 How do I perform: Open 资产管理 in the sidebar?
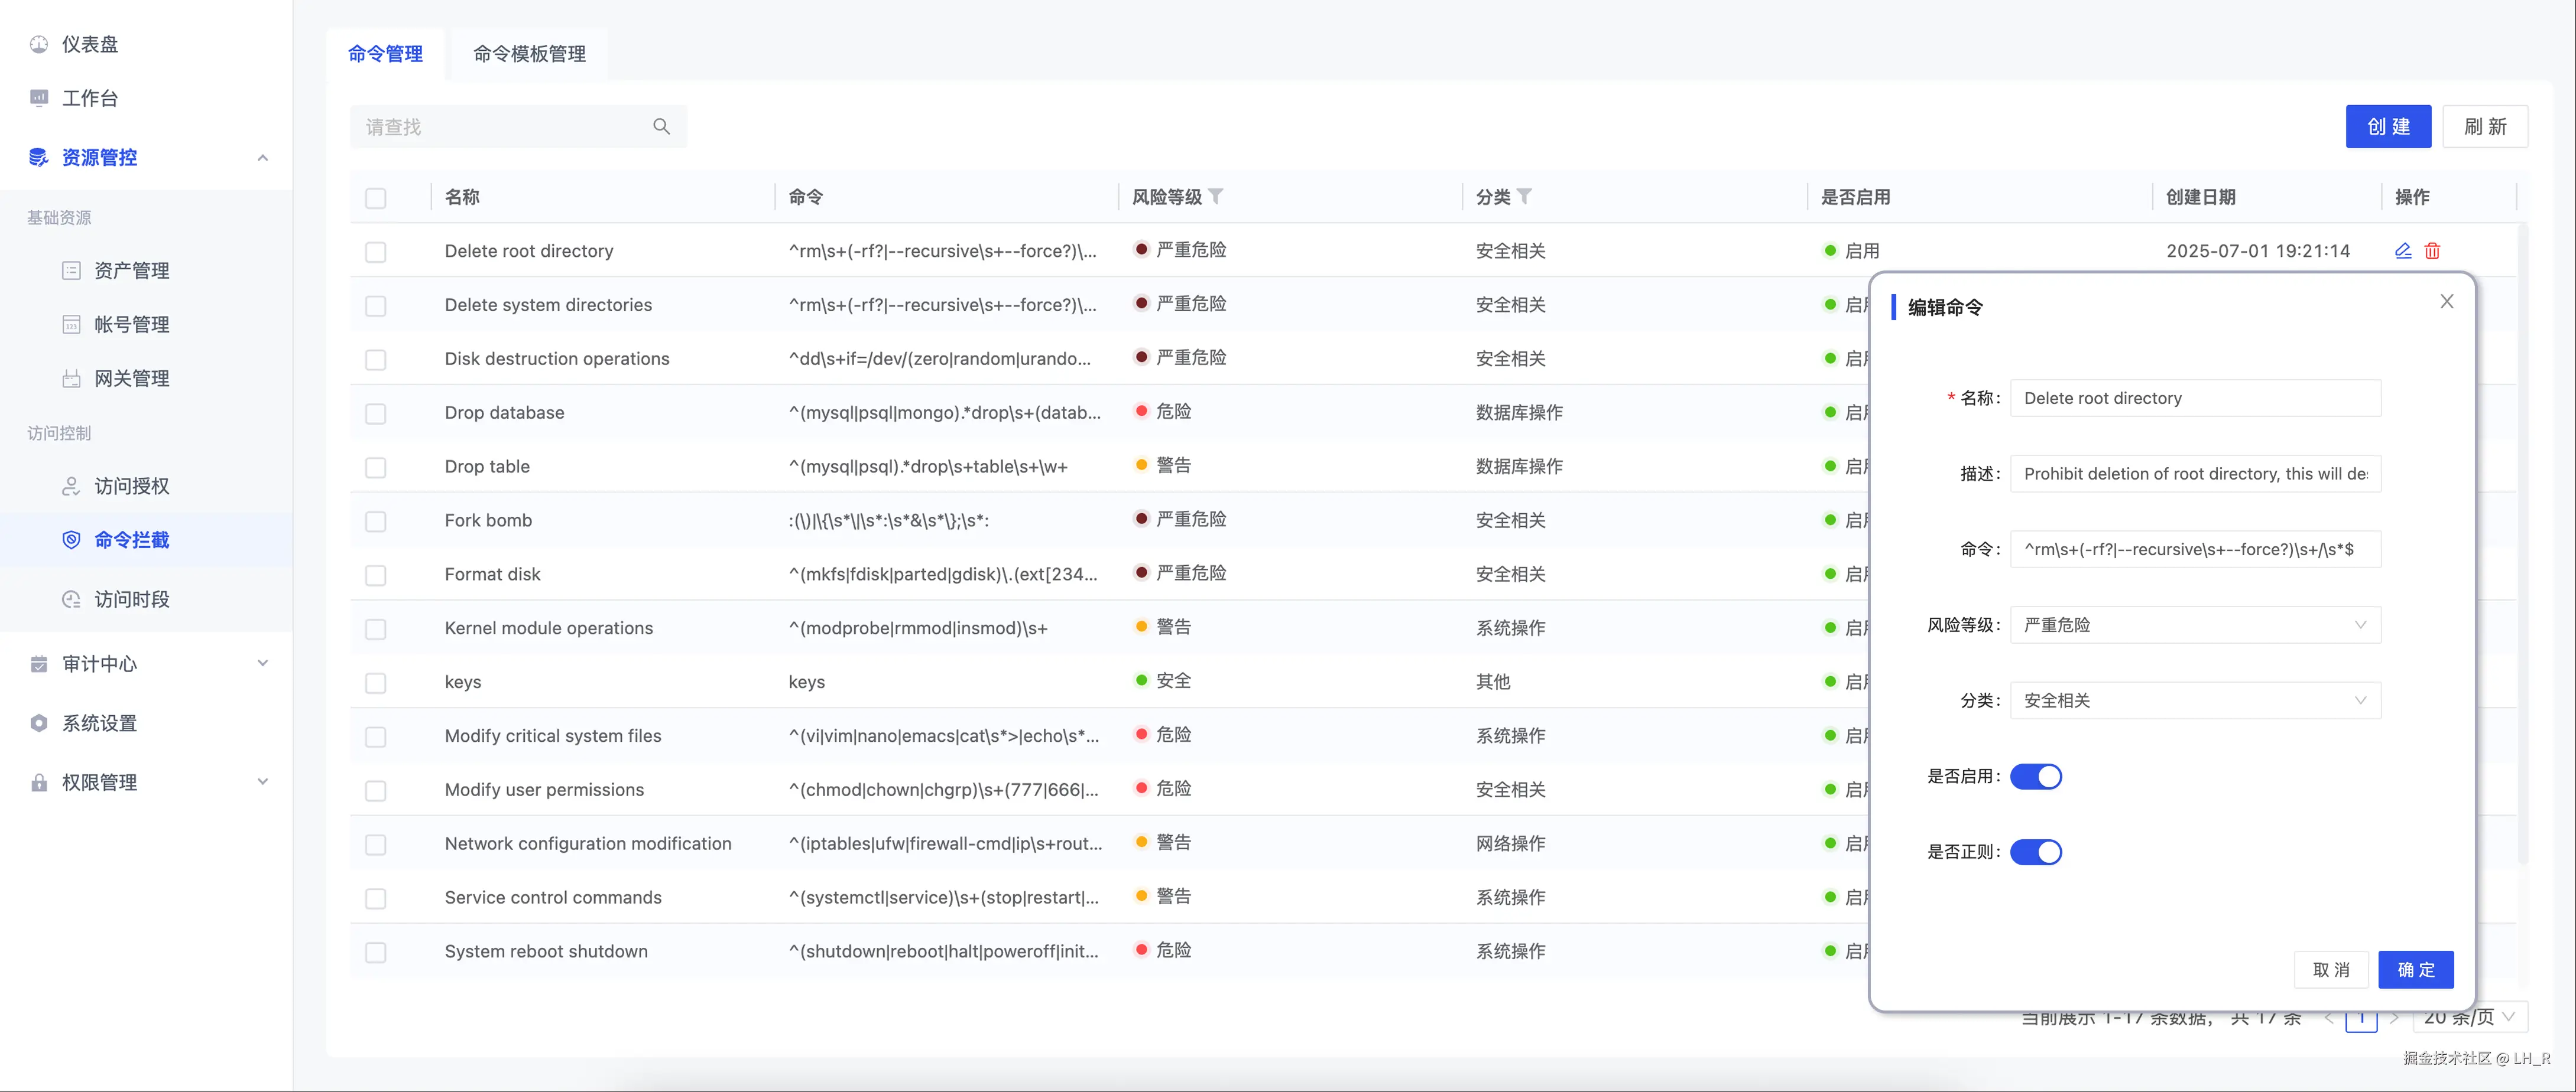pos(131,270)
